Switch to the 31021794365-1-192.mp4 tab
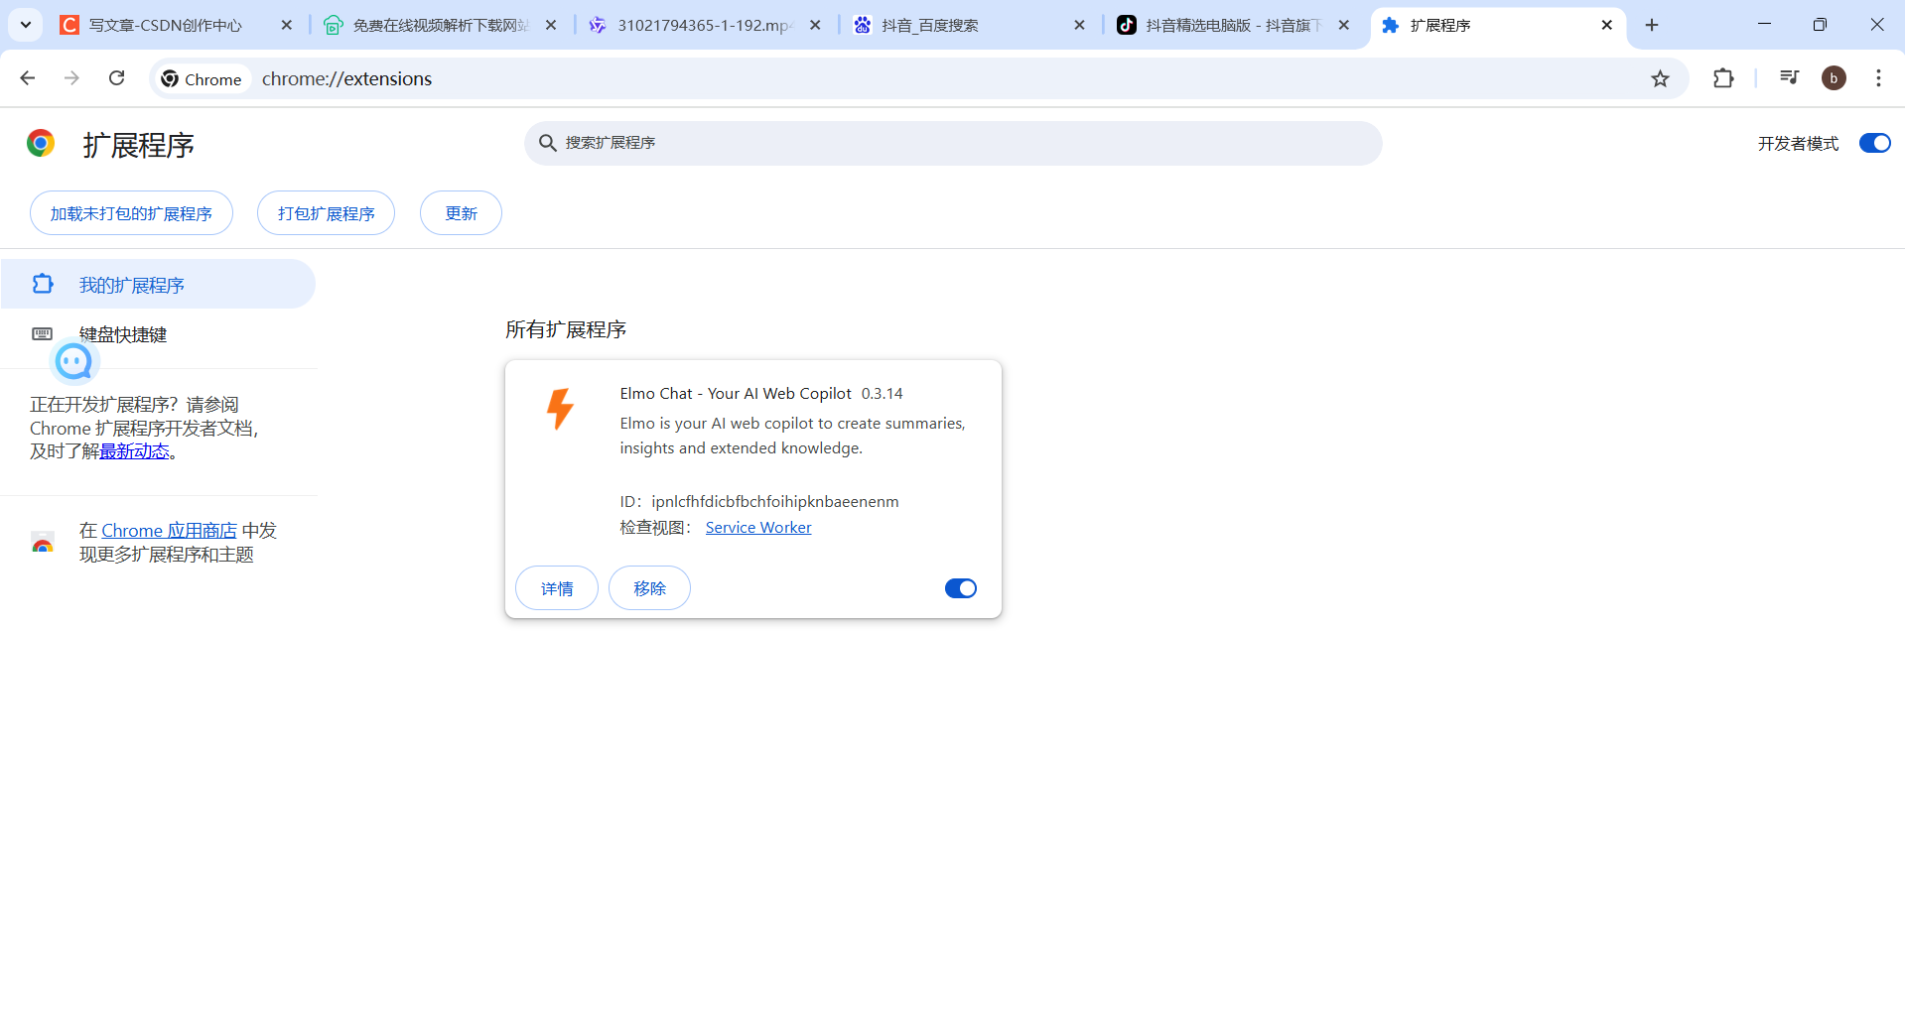This screenshot has height=1010, width=1905. point(705,25)
